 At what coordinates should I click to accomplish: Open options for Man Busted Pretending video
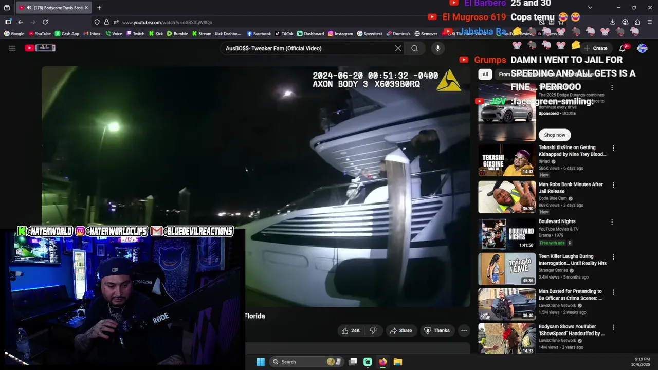click(x=613, y=292)
